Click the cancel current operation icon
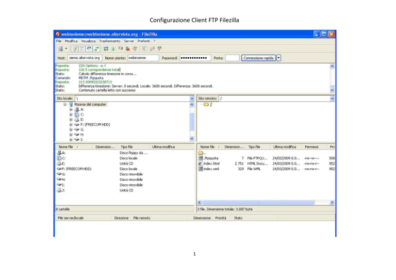 coord(120,48)
